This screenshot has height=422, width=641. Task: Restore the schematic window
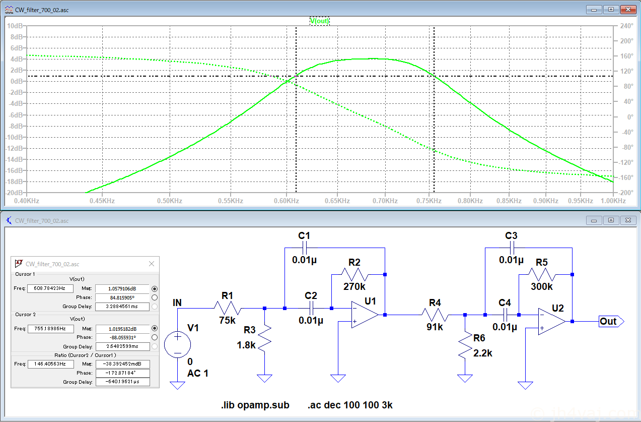611,220
